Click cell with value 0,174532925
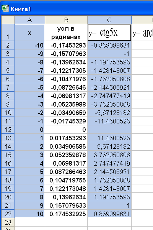This screenshot has width=153, height=230. (66, 214)
